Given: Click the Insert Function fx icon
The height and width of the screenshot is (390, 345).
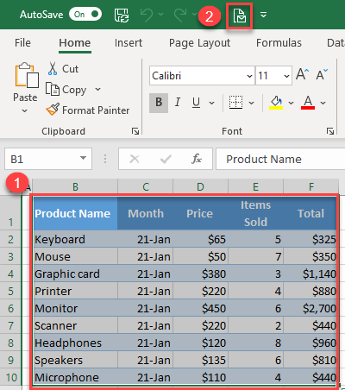Looking at the screenshot, I should 197,159.
